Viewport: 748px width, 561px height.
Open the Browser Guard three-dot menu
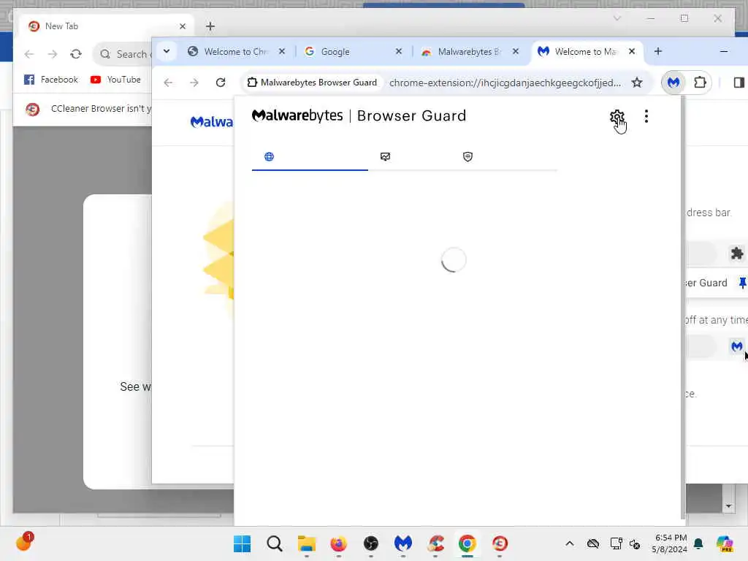(646, 116)
